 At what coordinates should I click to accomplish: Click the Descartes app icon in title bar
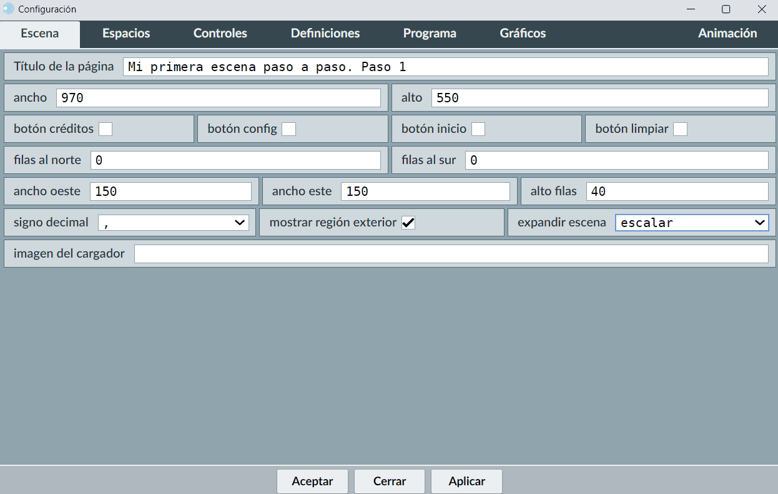[x=8, y=9]
